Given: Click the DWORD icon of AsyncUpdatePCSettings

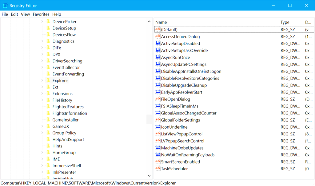Looking at the screenshot, I should tap(158, 64).
